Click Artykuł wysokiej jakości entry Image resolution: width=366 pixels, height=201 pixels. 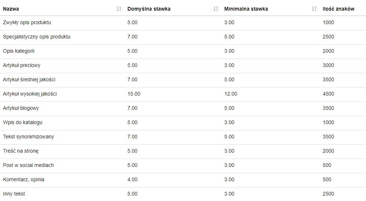(x=30, y=94)
